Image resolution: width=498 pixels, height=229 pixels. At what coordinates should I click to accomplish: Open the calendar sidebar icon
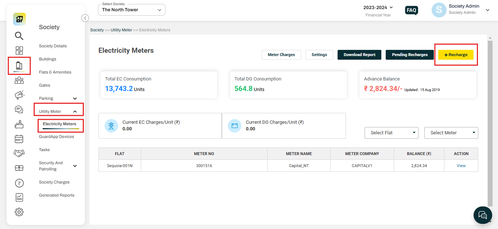tap(19, 139)
